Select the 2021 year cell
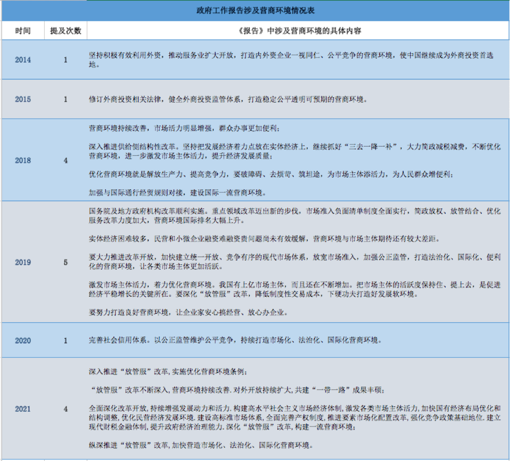 point(23,409)
